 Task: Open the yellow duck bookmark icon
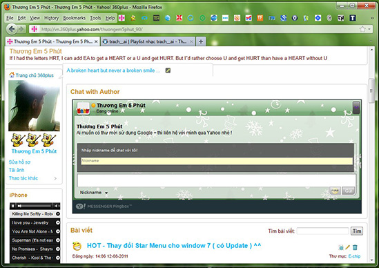pyautogui.click(x=133, y=18)
